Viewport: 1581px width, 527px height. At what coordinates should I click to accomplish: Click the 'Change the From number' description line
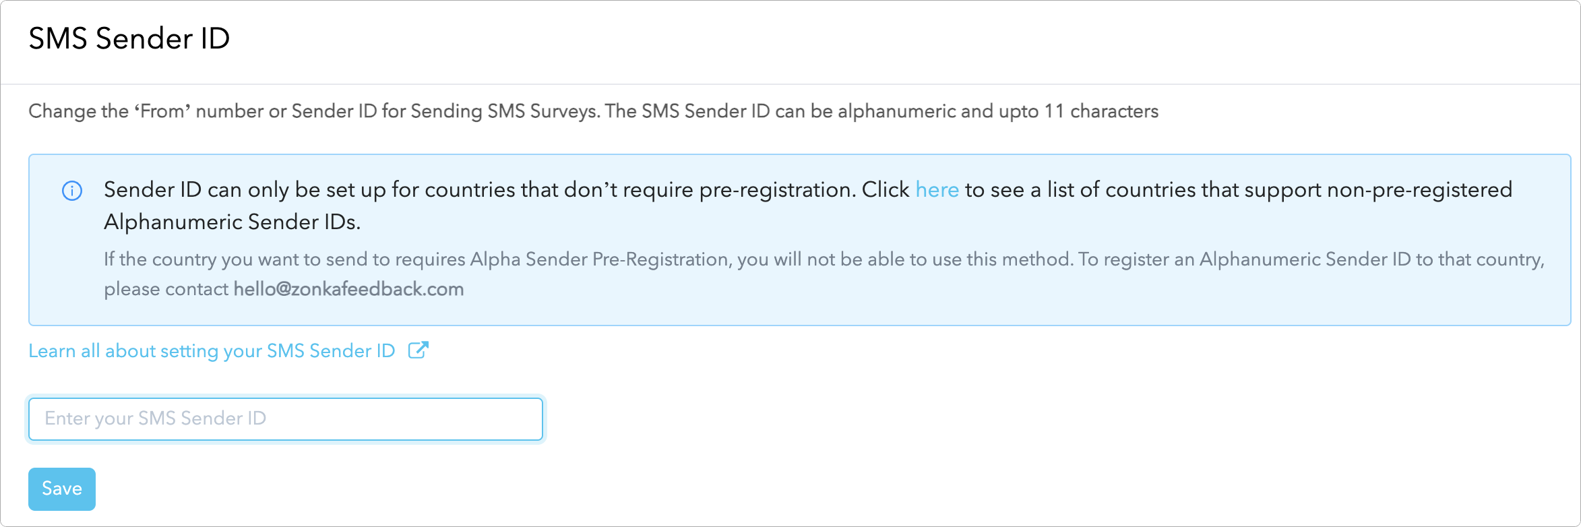coord(593,111)
